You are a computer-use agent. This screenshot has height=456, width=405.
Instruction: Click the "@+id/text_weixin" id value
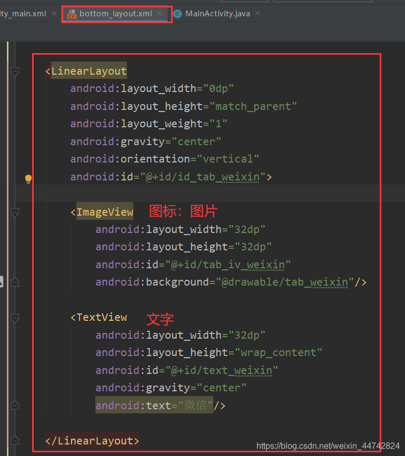click(x=222, y=370)
